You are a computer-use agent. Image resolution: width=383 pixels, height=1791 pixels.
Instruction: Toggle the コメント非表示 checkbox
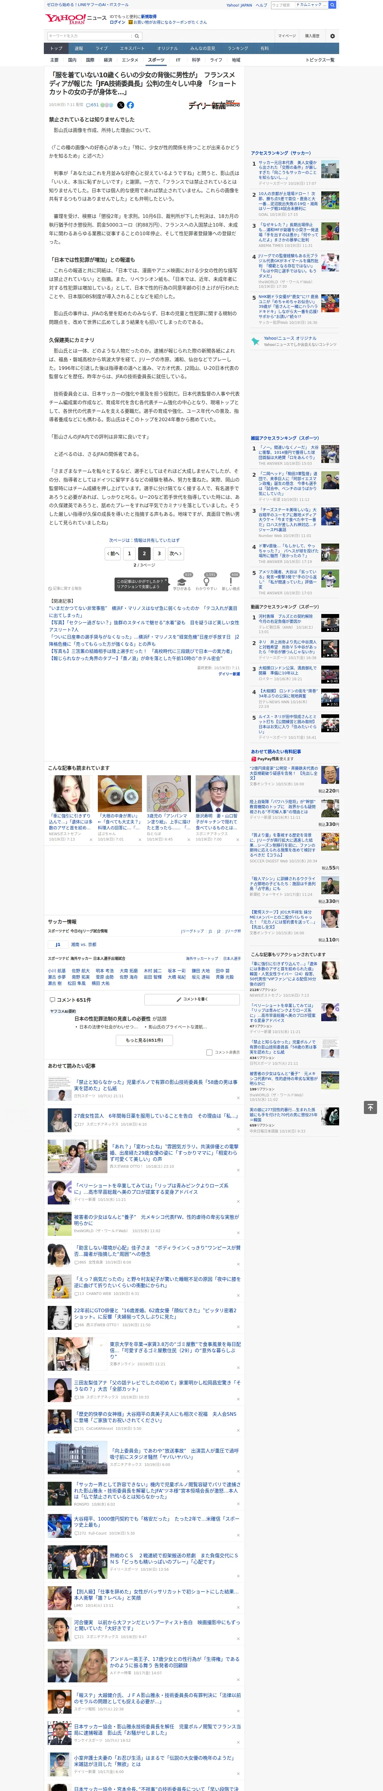pos(209,1053)
